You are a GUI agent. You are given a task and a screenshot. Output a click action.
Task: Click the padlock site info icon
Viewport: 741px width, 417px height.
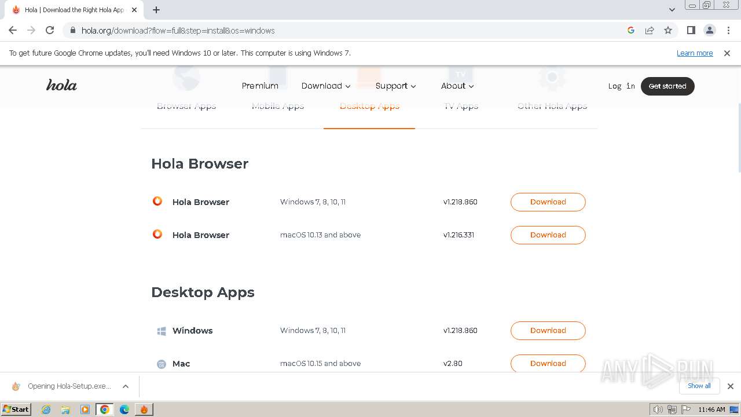pos(72,30)
